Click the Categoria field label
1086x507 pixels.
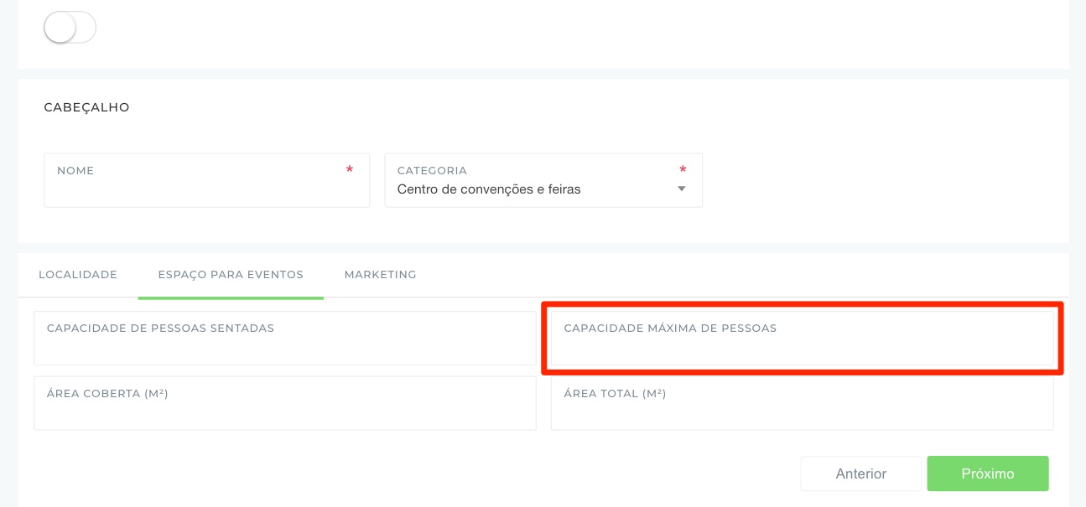[432, 171]
